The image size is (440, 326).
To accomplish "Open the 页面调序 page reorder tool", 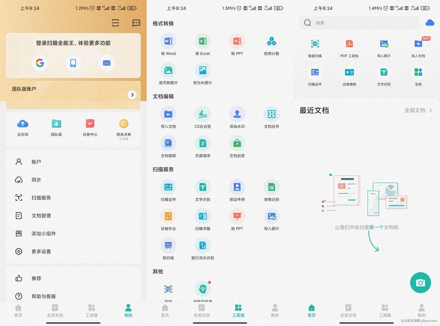I will 203,147.
